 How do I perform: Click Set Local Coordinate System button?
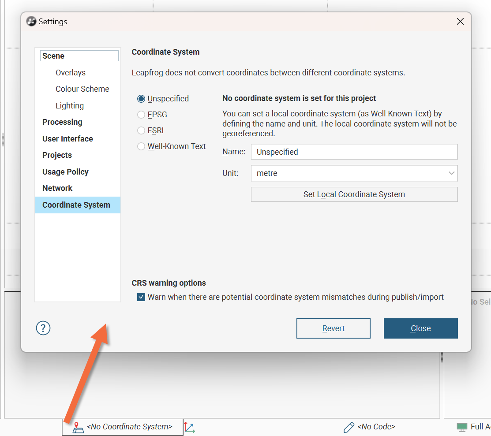point(354,194)
